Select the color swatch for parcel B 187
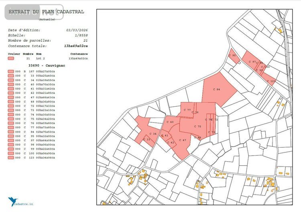The height and width of the screenshot is (213, 301). (11, 71)
